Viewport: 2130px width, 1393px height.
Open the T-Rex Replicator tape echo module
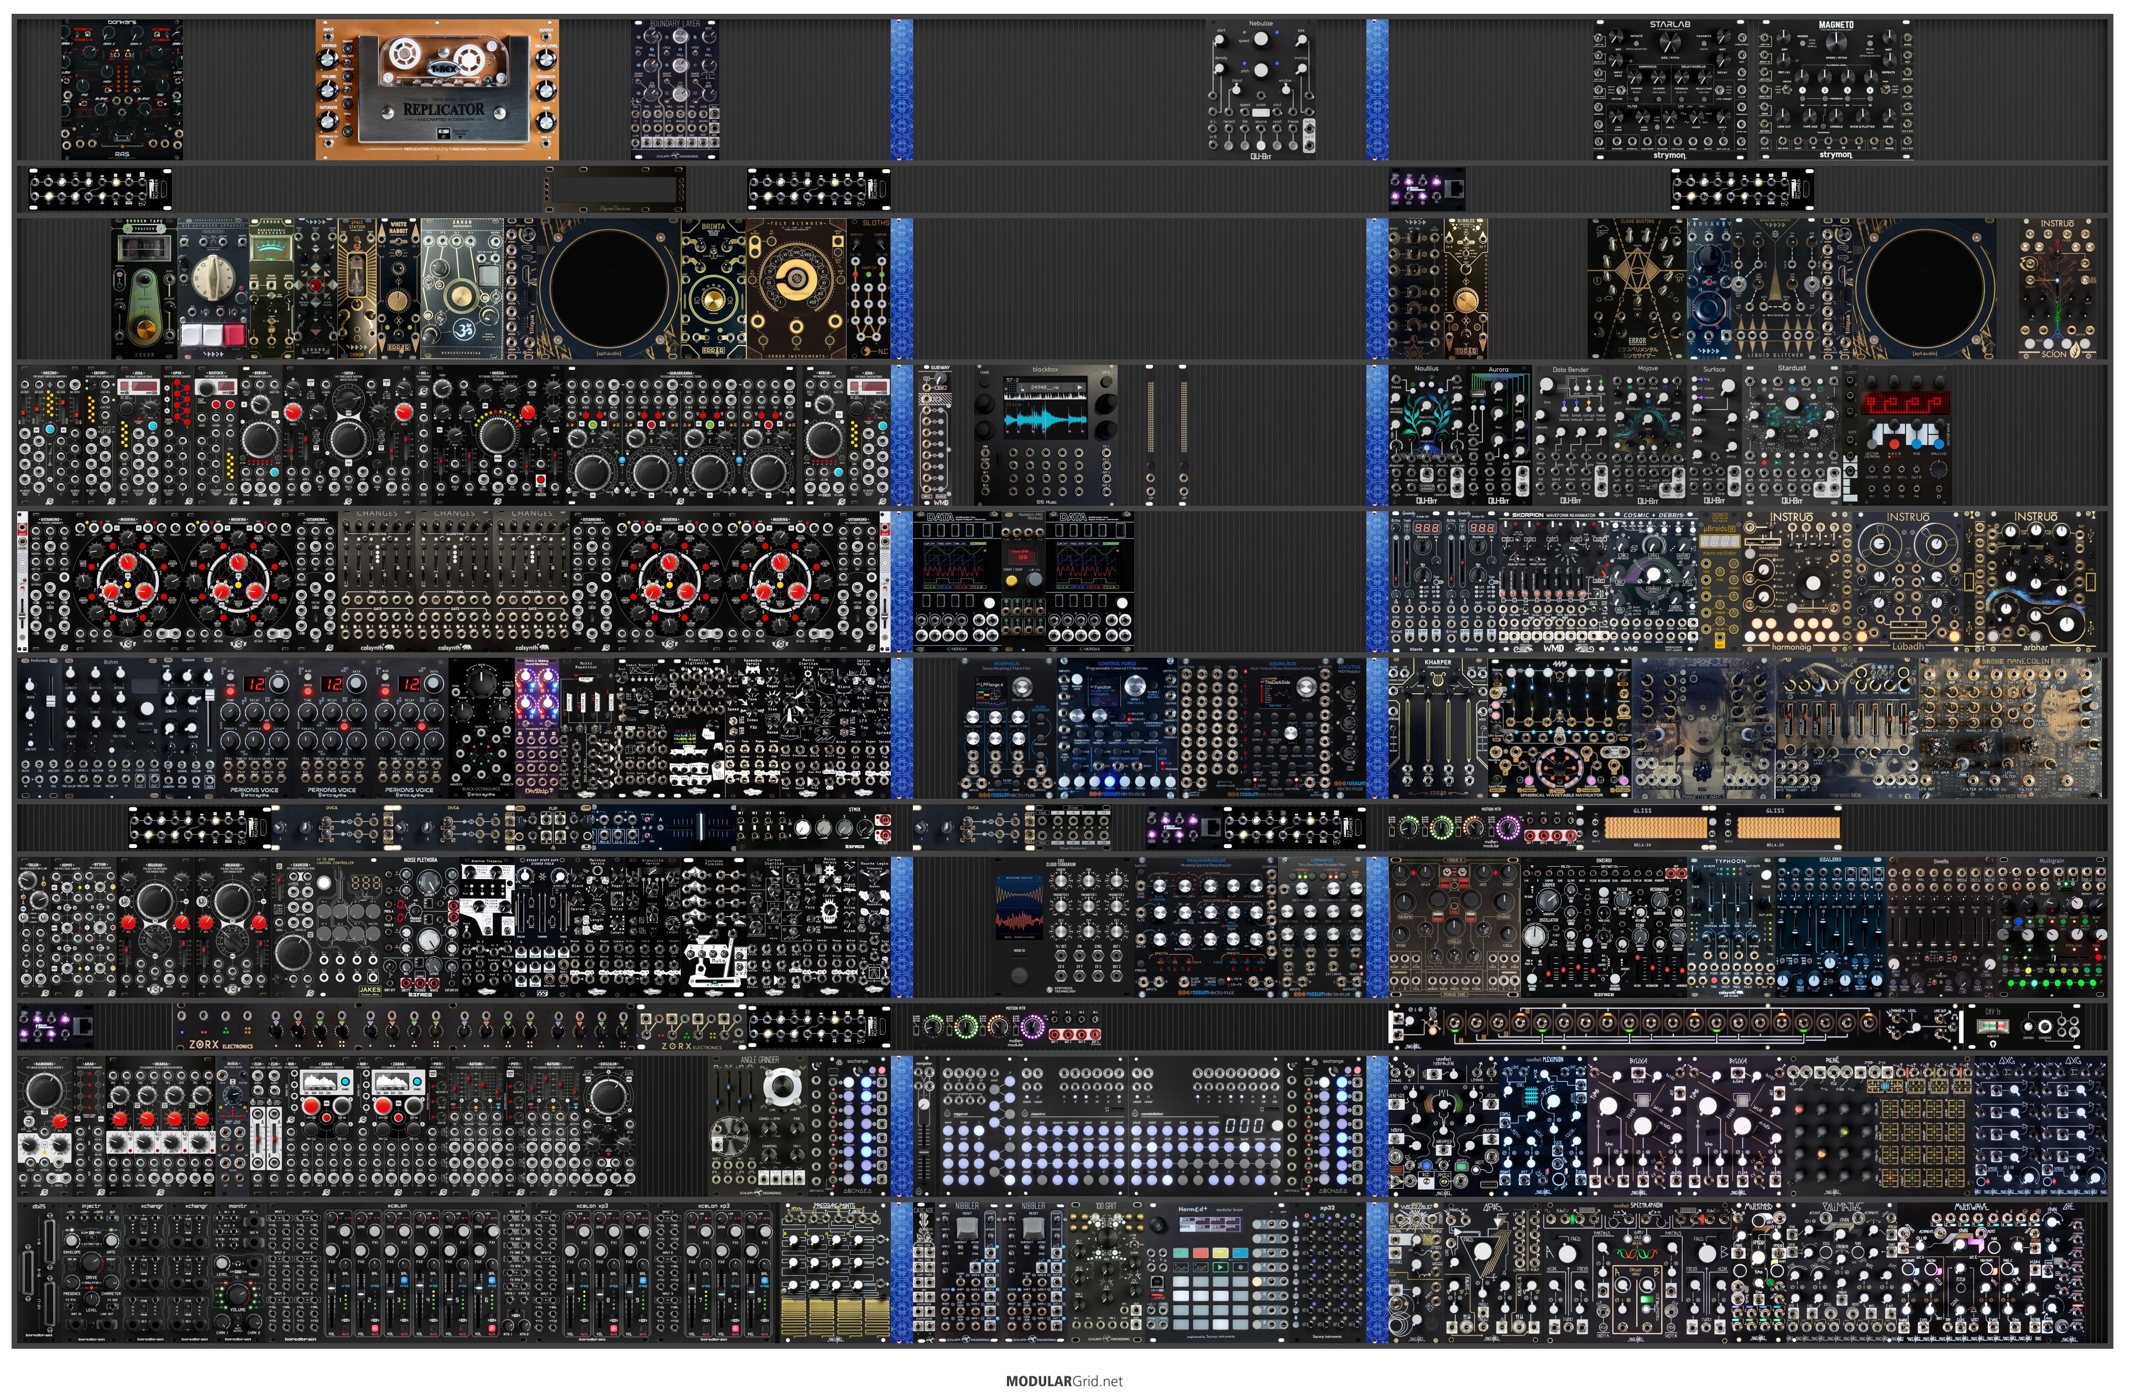[437, 90]
